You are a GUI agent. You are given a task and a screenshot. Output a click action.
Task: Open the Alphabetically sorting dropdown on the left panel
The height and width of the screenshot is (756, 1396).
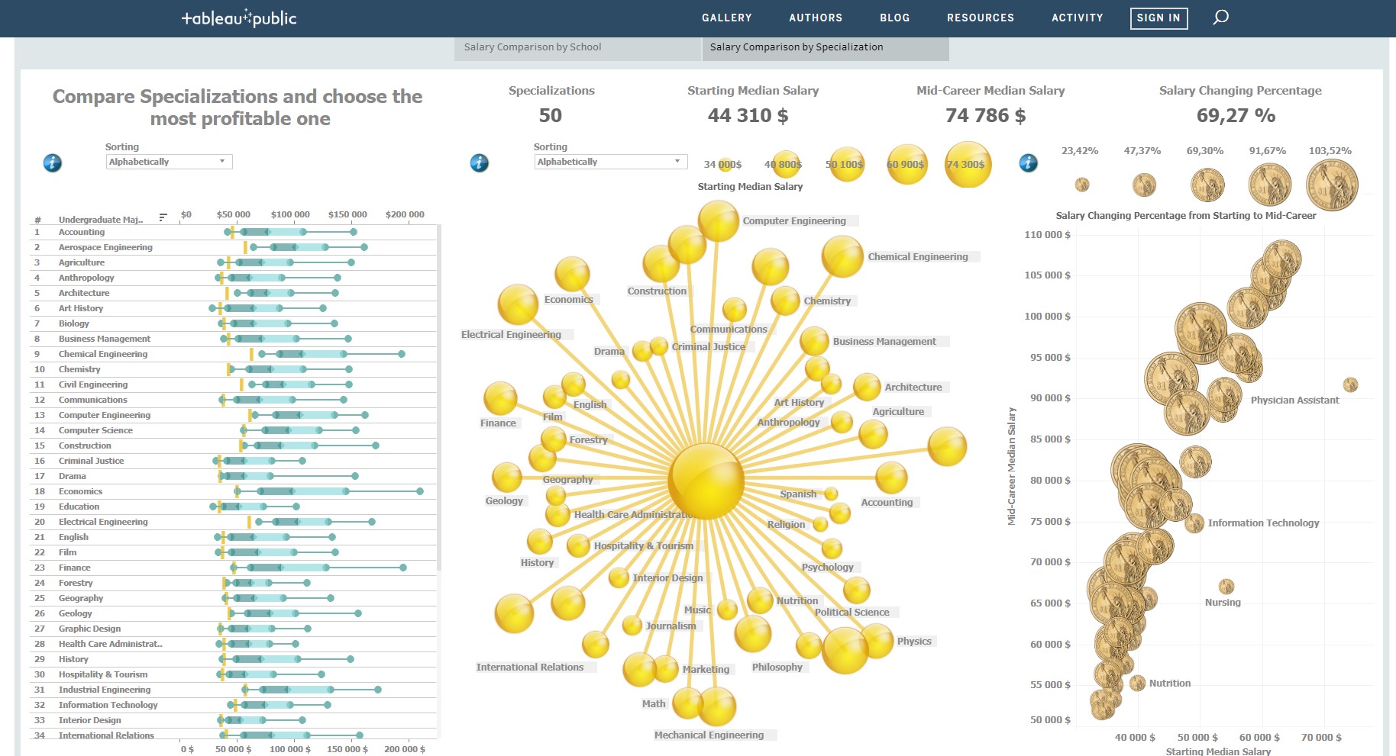point(169,161)
